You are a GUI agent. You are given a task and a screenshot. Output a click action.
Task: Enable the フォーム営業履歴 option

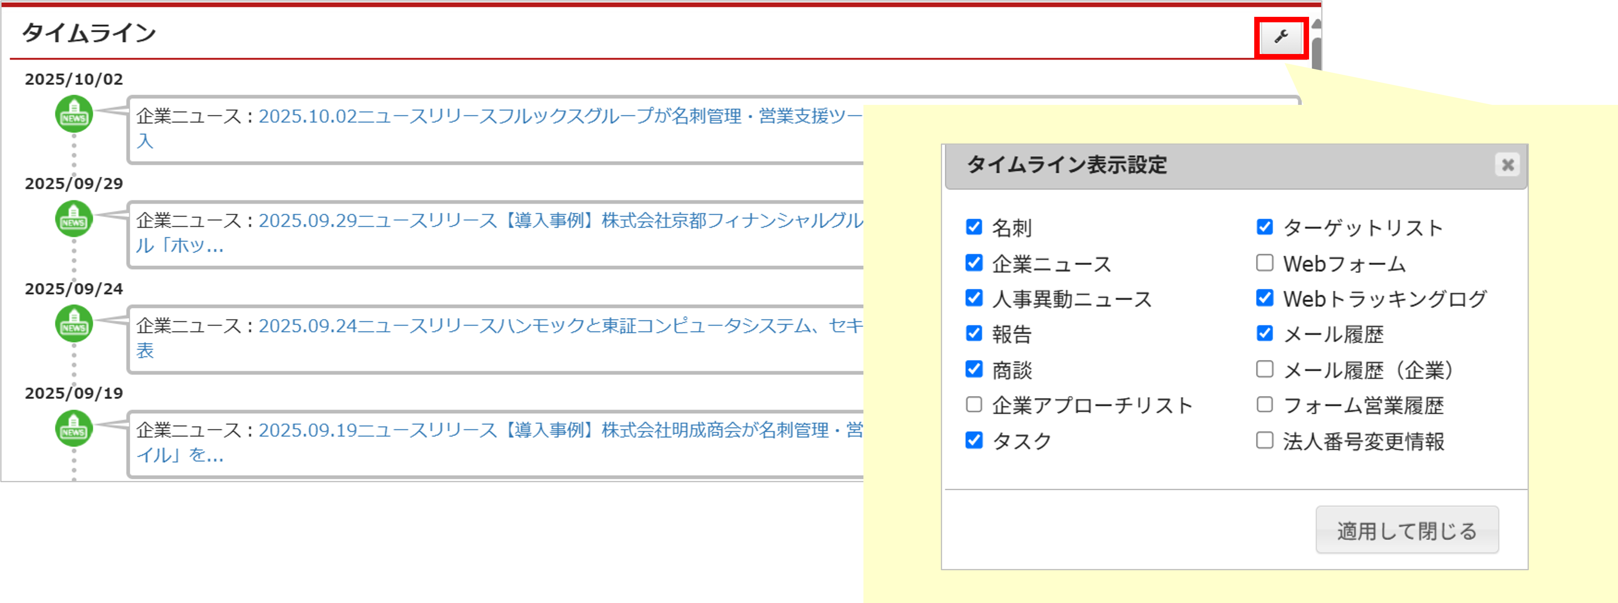[1264, 405]
